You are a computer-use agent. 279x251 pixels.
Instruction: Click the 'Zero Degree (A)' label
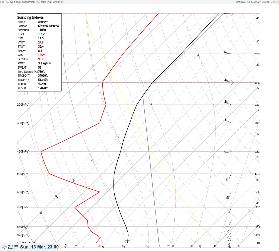(x=28, y=72)
